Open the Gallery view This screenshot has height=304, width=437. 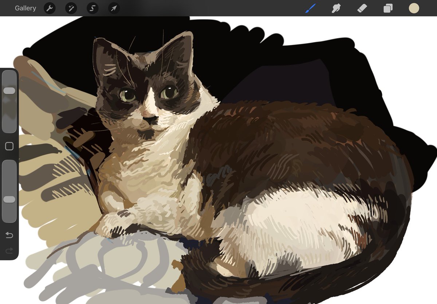point(25,8)
